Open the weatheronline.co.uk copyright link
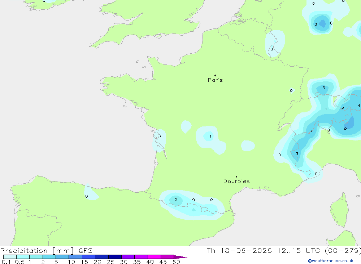Image resolution: width=361 pixels, height=264 pixels. coord(331,261)
